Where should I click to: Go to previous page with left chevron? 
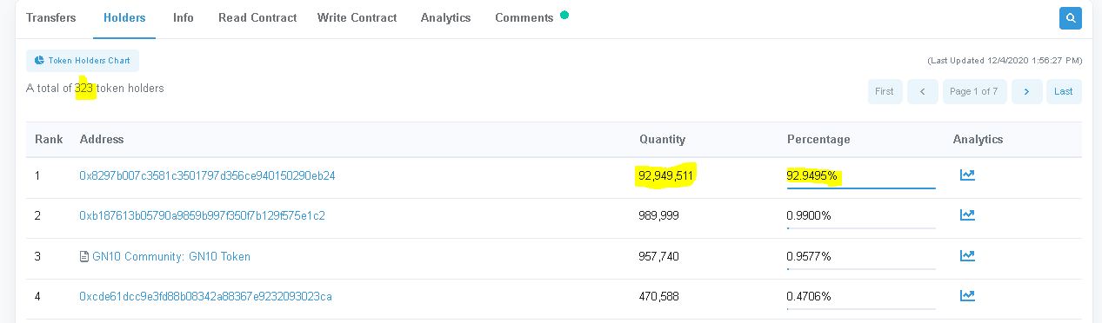tap(922, 91)
